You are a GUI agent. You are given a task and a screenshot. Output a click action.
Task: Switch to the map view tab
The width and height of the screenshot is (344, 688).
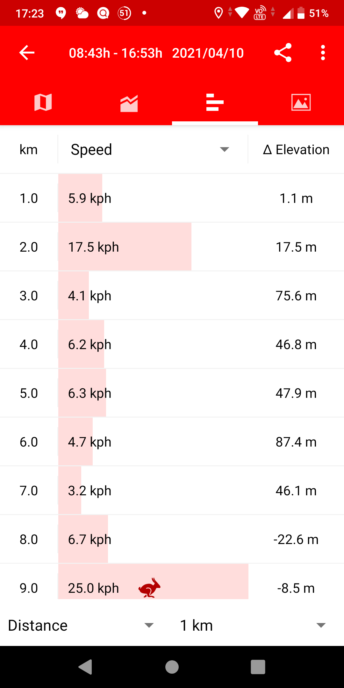(x=43, y=103)
